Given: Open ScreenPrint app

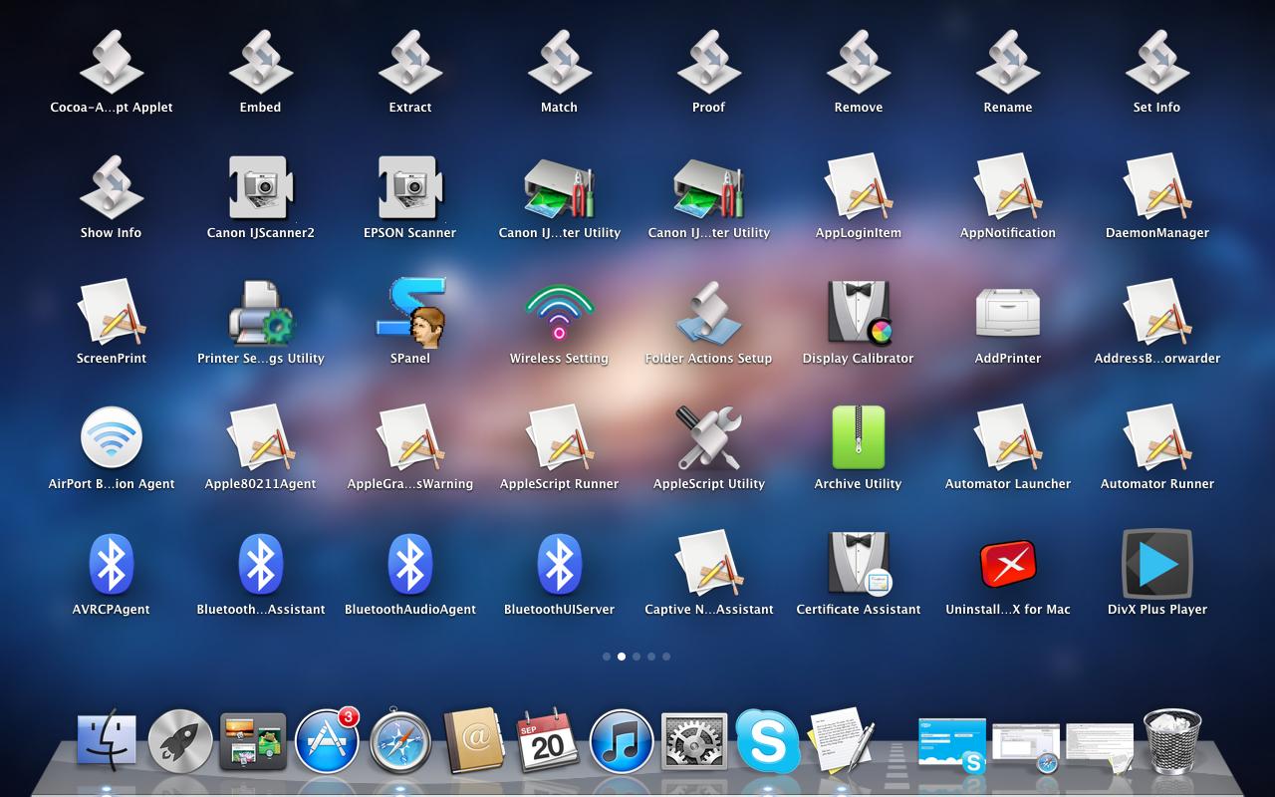Looking at the screenshot, I should (x=112, y=313).
